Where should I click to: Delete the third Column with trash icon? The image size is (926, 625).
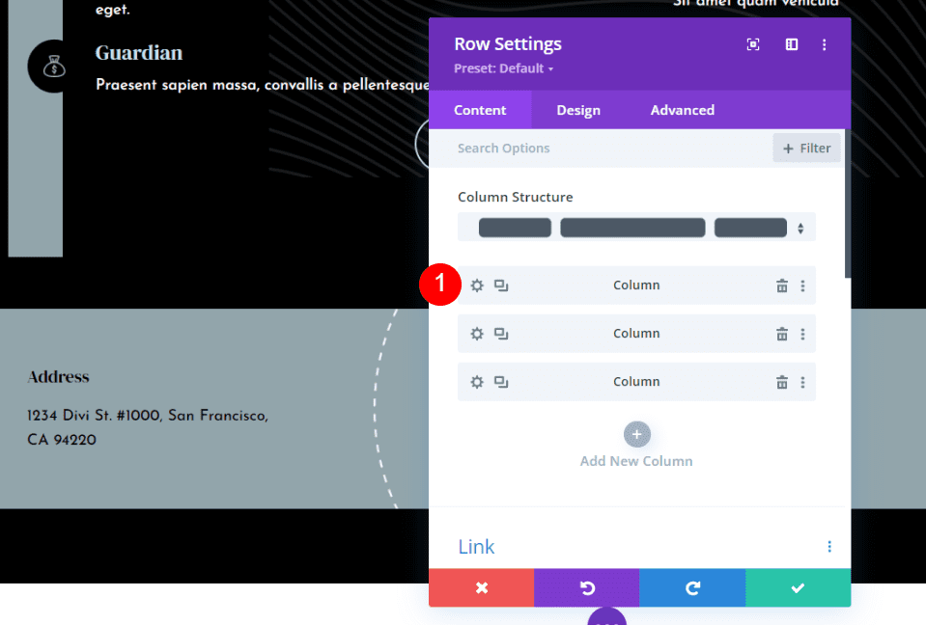click(781, 382)
